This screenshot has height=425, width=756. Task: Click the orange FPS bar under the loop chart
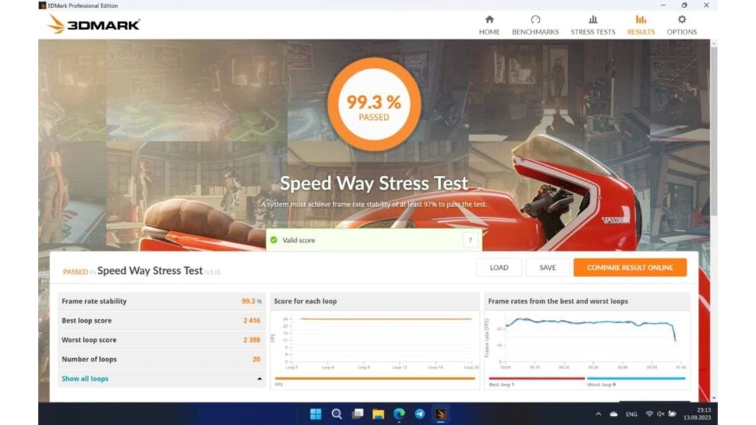tap(374, 378)
